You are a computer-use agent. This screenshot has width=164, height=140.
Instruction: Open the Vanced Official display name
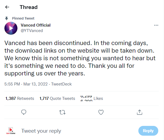pos(35,25)
